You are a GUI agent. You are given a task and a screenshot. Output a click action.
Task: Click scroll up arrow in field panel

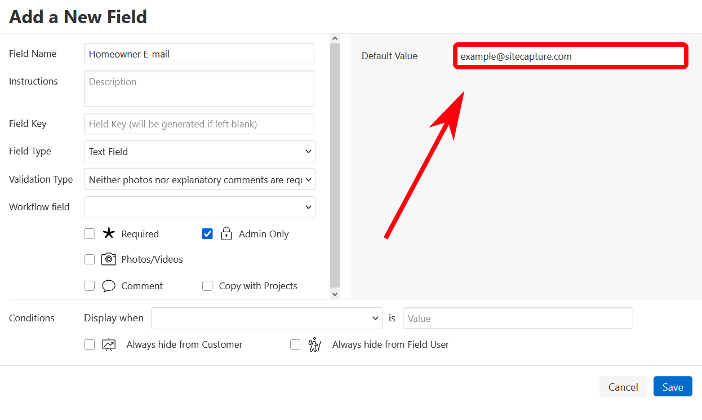pyautogui.click(x=335, y=39)
